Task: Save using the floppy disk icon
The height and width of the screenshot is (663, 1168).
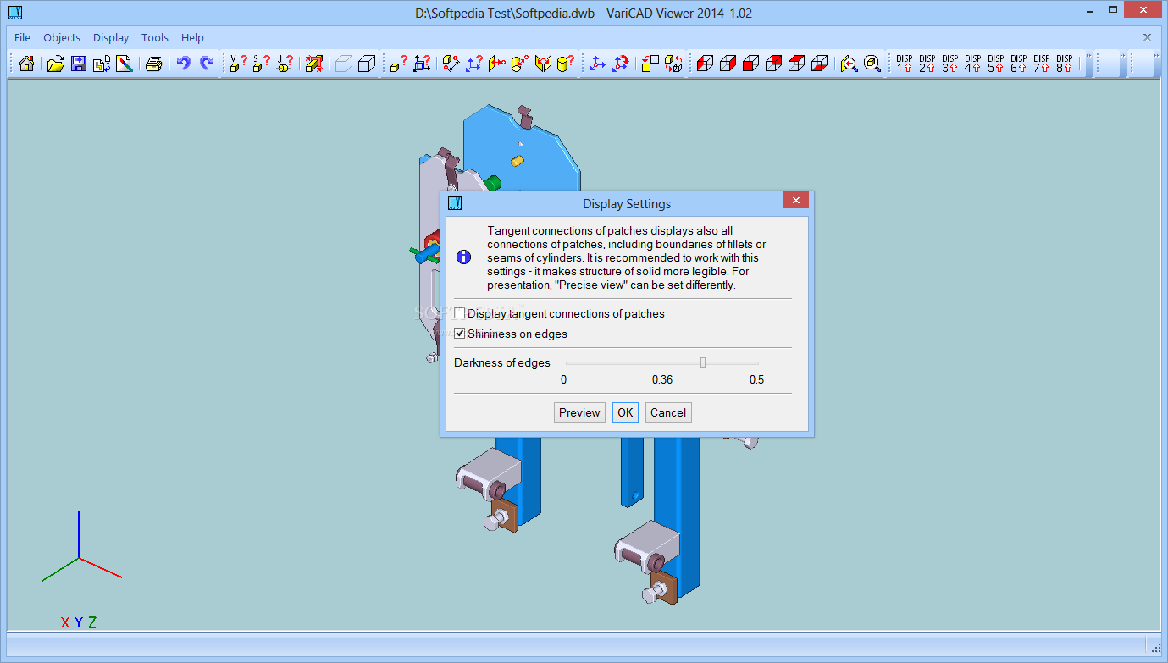Action: click(x=79, y=64)
